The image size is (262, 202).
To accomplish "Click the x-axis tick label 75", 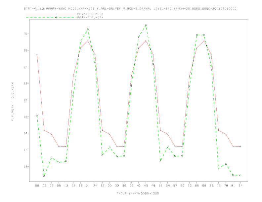I will pos(219,185).
